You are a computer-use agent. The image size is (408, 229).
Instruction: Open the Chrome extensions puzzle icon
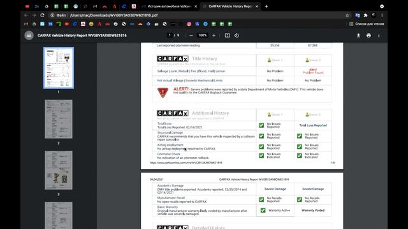[365, 15]
